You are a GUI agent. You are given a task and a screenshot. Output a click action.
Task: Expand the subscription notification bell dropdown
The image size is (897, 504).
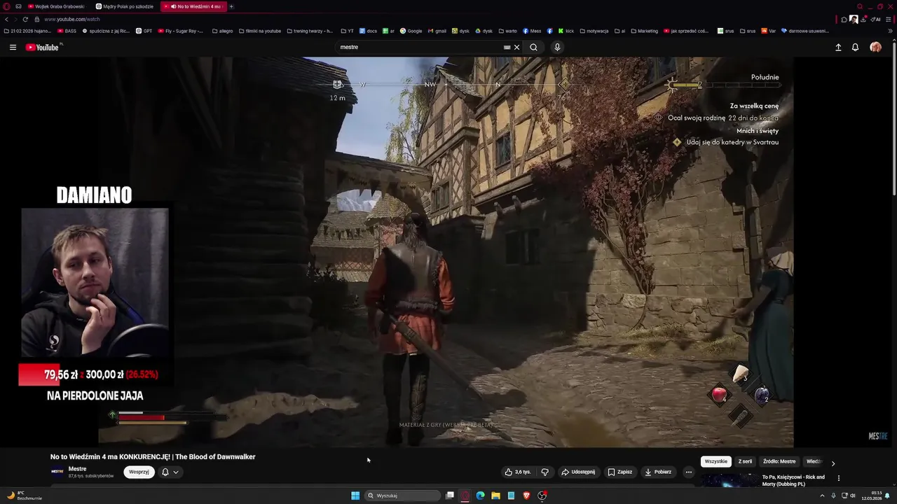[x=170, y=472]
